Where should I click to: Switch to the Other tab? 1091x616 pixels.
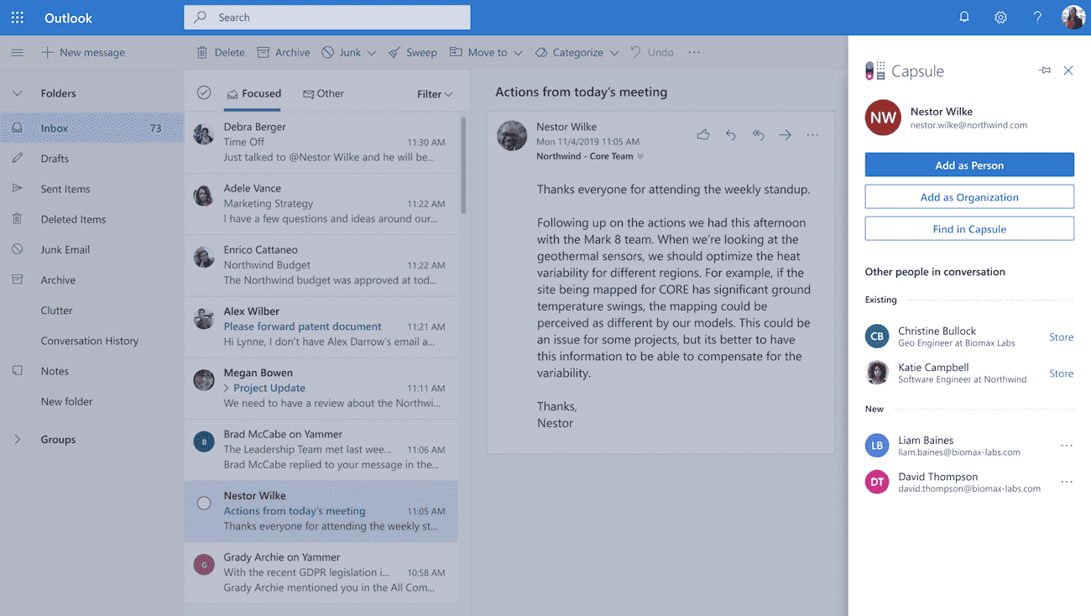(323, 93)
